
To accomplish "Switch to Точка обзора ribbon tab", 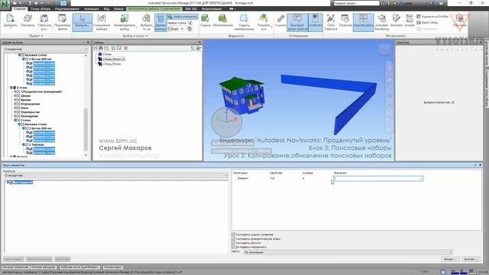I will coord(40,8).
